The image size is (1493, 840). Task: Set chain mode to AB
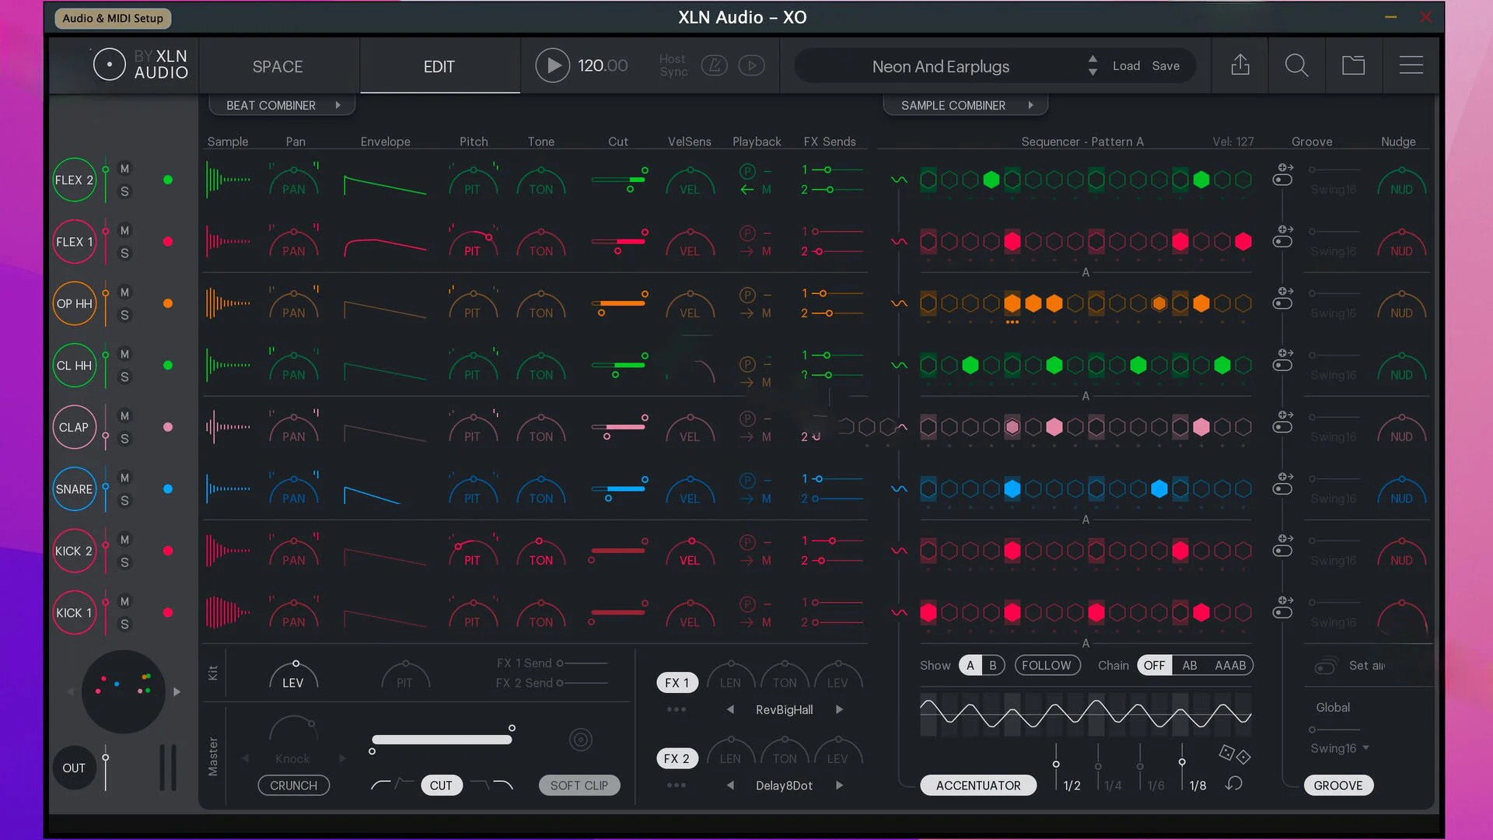pos(1190,665)
